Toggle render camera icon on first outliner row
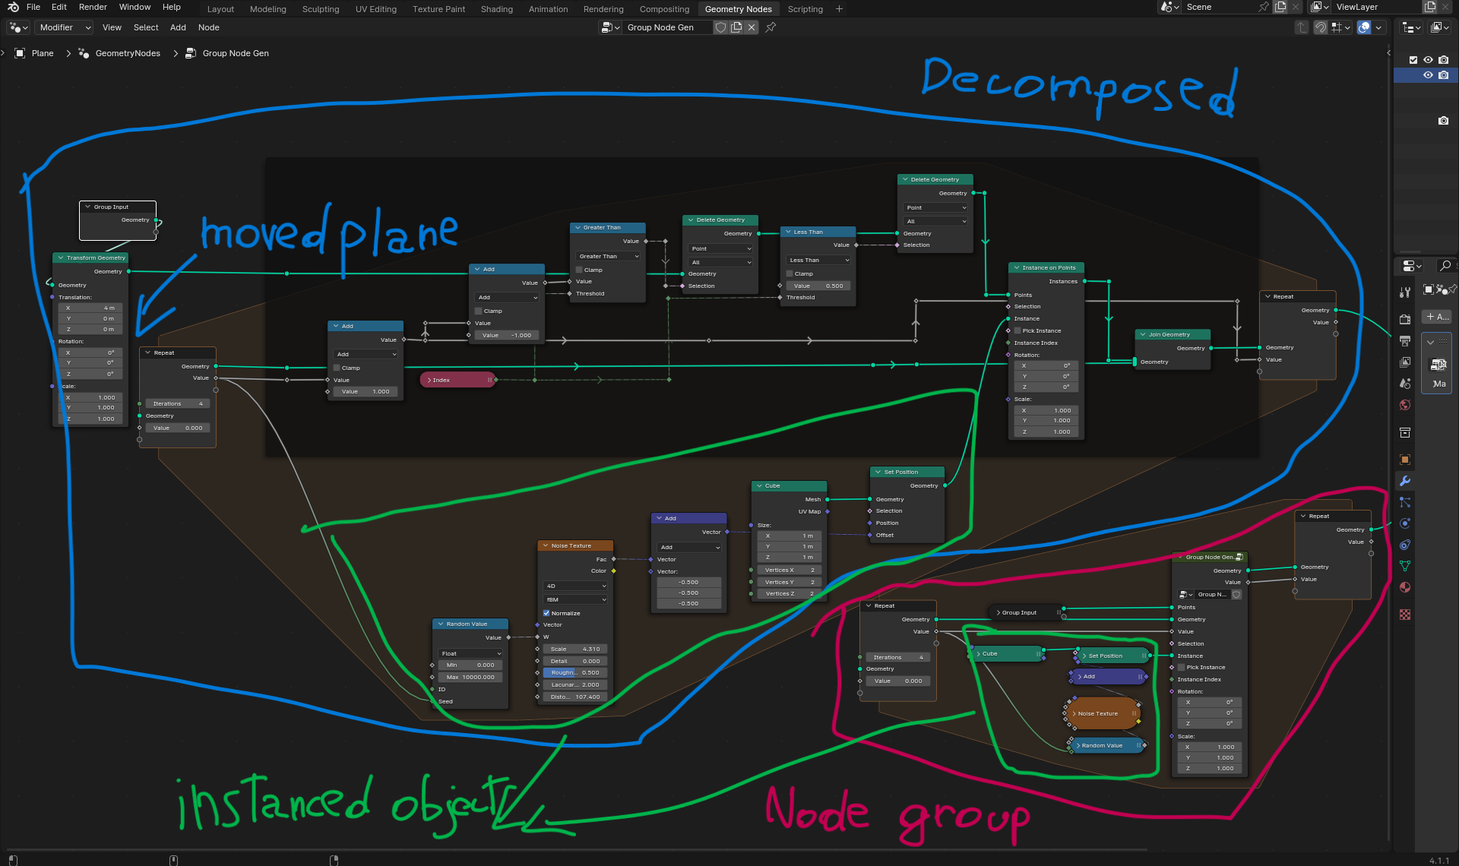The image size is (1459, 866). 1444,60
